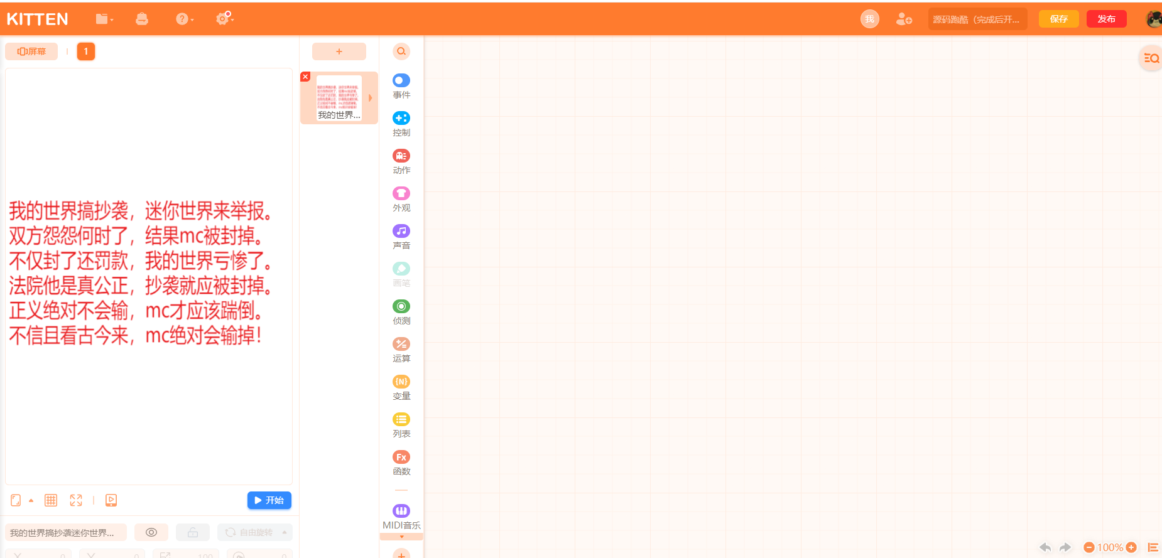Click the 我 user badge
1162x558 pixels.
pos(869,19)
